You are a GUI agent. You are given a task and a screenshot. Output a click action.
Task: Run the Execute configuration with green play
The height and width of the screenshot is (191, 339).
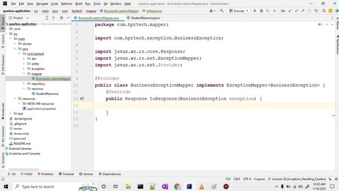pyautogui.click(x=255, y=11)
